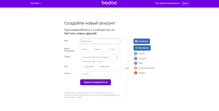Click the Google+ icon

136,59
